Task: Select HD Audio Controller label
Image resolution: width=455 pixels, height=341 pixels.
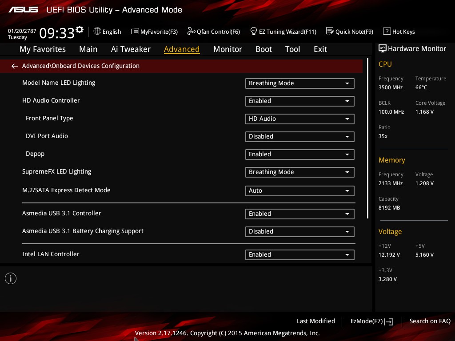Action: pyautogui.click(x=51, y=100)
